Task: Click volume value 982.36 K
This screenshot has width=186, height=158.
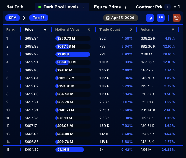Action: pyautogui.click(x=148, y=46)
